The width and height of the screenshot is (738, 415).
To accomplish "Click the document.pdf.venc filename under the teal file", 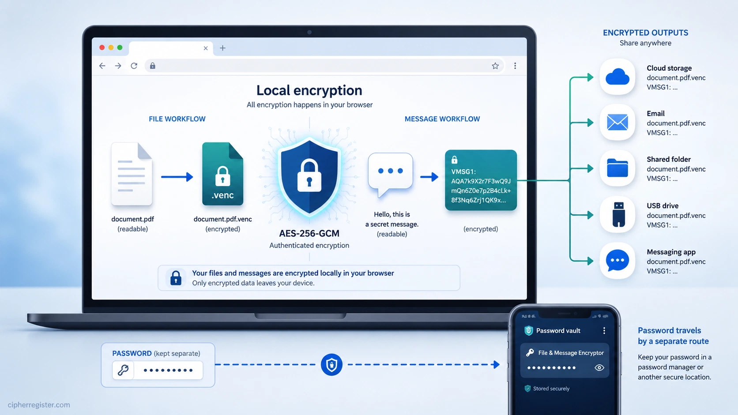I will (x=223, y=219).
